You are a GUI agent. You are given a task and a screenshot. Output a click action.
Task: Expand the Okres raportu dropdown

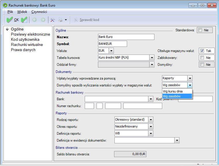coord(150,127)
